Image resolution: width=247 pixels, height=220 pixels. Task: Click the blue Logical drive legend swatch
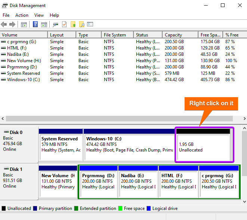149,208
